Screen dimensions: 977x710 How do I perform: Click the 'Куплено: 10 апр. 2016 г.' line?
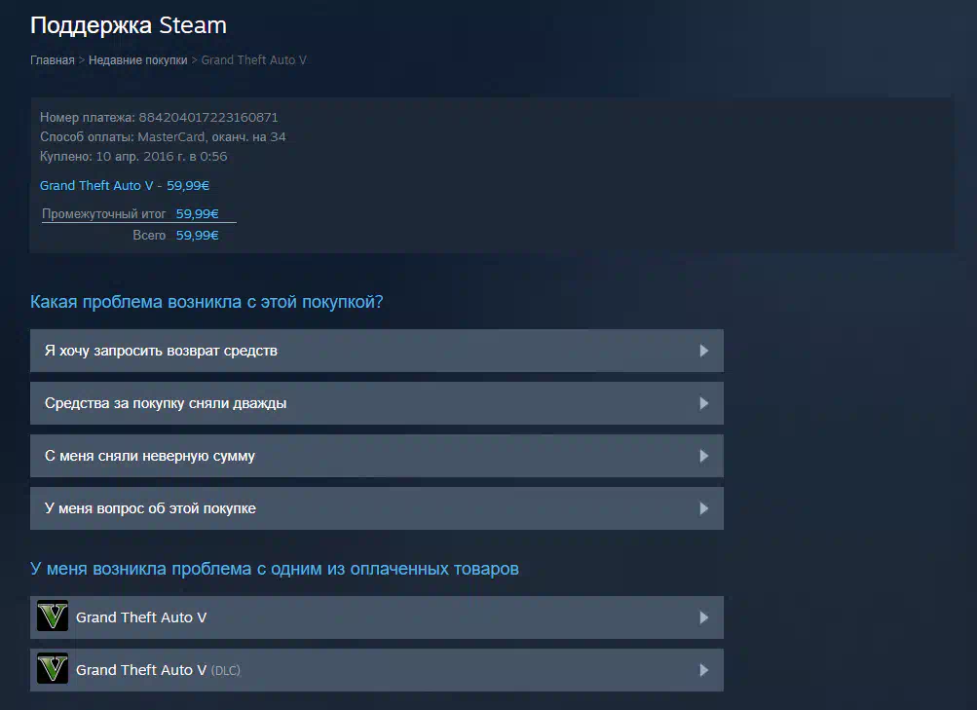(133, 157)
